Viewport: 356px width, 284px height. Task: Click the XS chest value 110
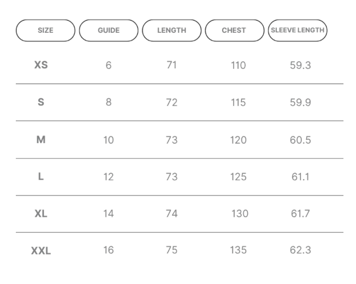238,66
